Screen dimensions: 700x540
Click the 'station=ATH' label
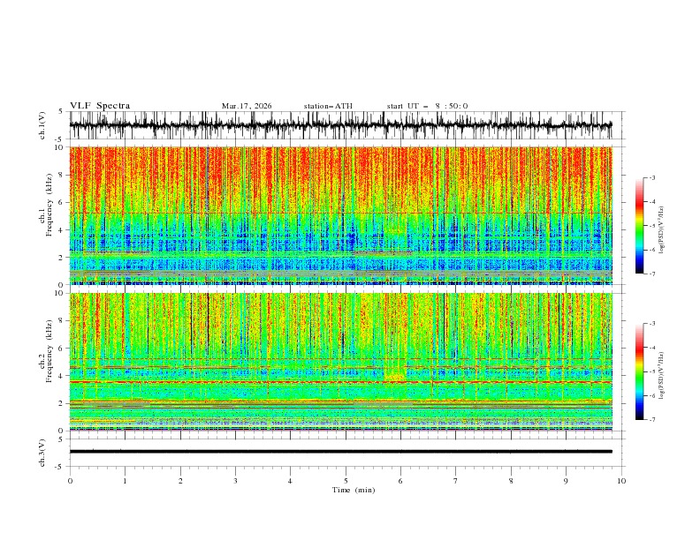(328, 106)
